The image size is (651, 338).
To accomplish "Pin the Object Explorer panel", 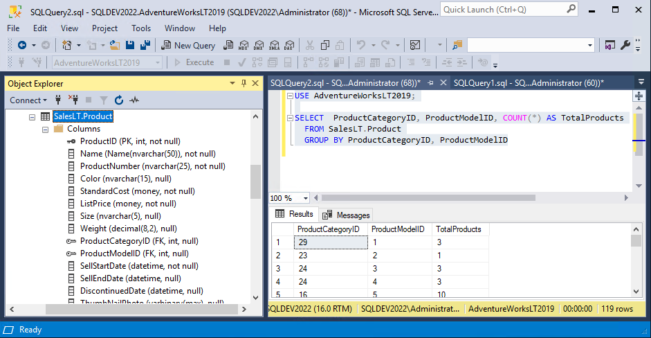I will pyautogui.click(x=244, y=84).
